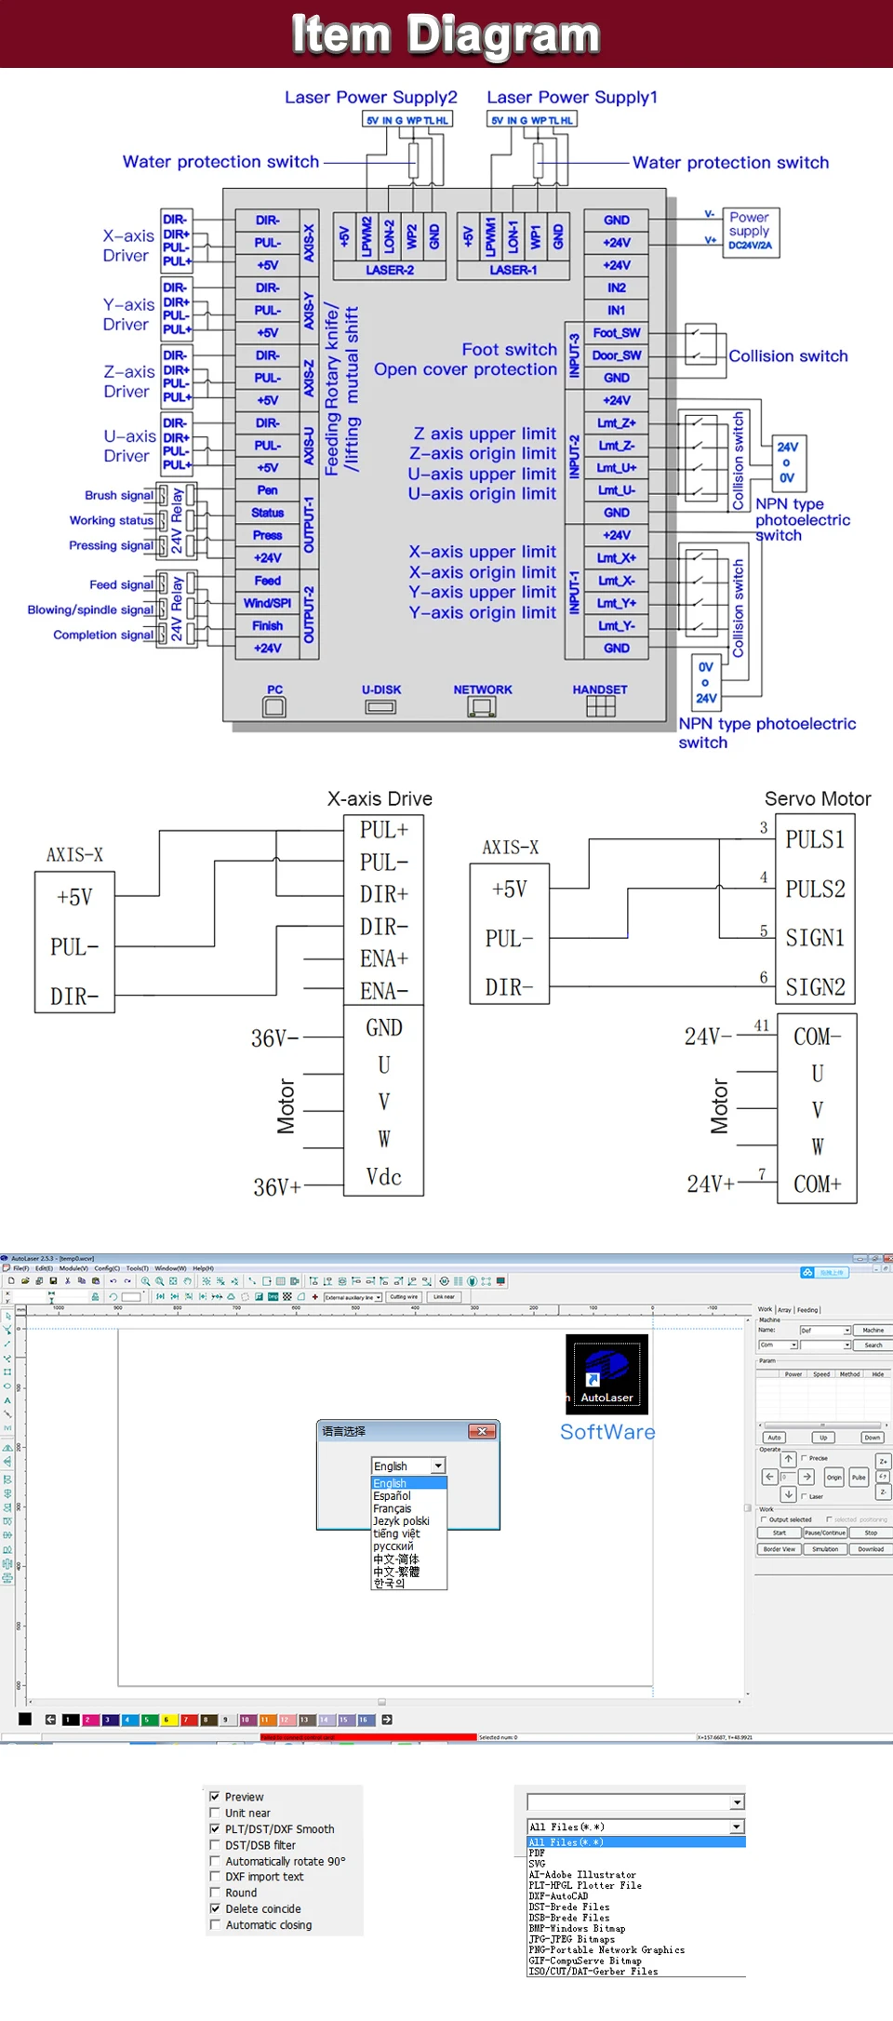Viewport: 893px width, 2021px height.
Task: Click the Start button in Work panel
Action: tap(779, 1532)
